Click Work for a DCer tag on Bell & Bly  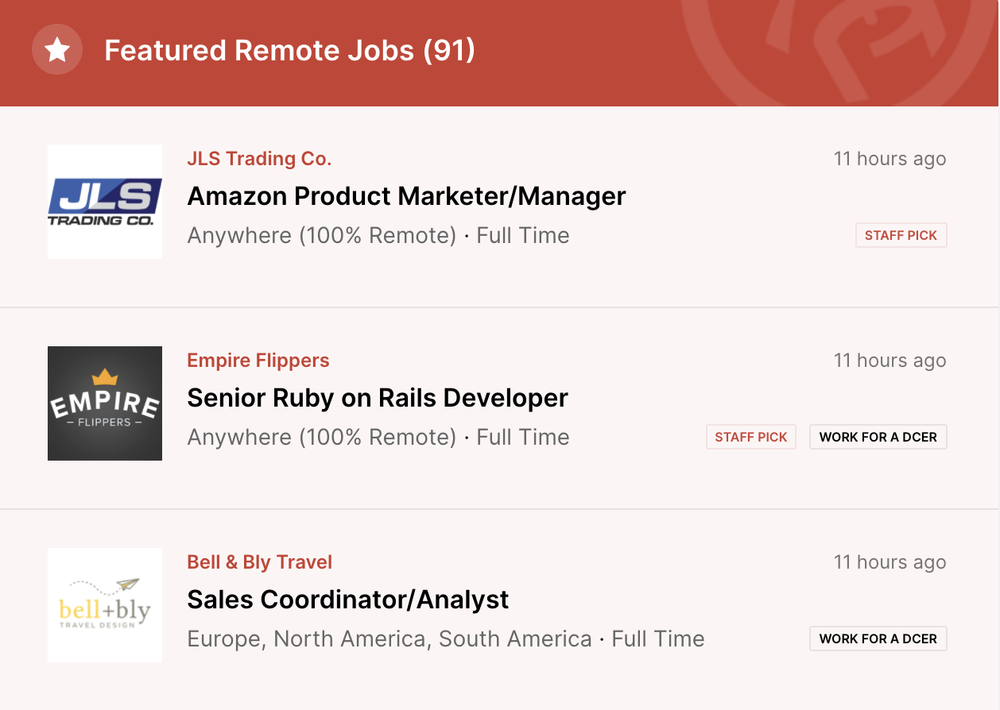pos(878,639)
